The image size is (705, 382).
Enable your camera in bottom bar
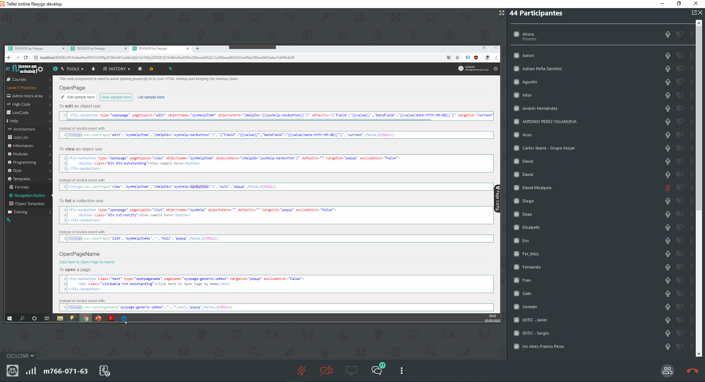(x=326, y=371)
